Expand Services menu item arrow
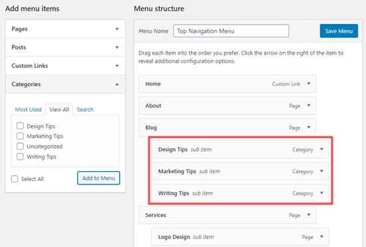This screenshot has height=247, width=366. coord(309,215)
